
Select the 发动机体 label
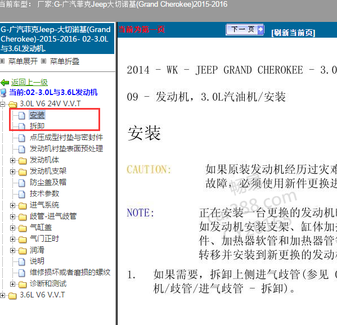[44, 160]
